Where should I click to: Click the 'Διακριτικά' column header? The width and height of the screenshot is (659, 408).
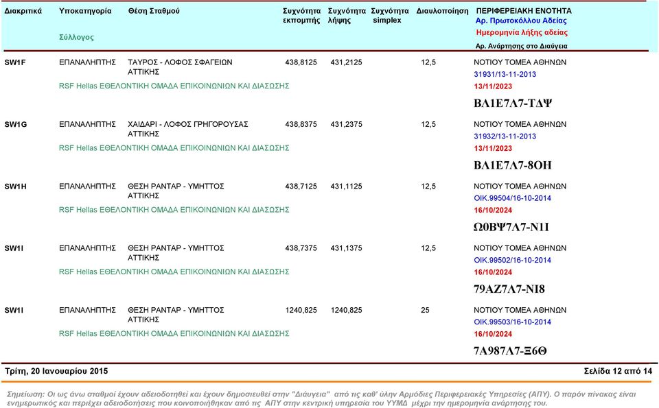pos(23,11)
